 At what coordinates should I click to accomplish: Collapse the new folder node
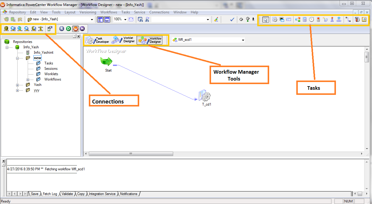(17, 58)
